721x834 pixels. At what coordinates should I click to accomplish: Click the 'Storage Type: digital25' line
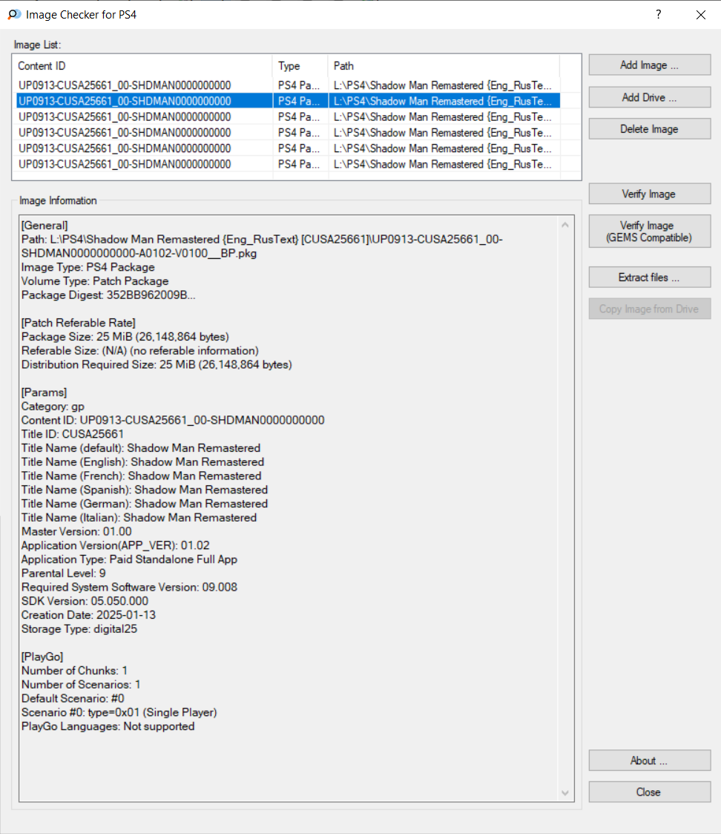coord(79,628)
